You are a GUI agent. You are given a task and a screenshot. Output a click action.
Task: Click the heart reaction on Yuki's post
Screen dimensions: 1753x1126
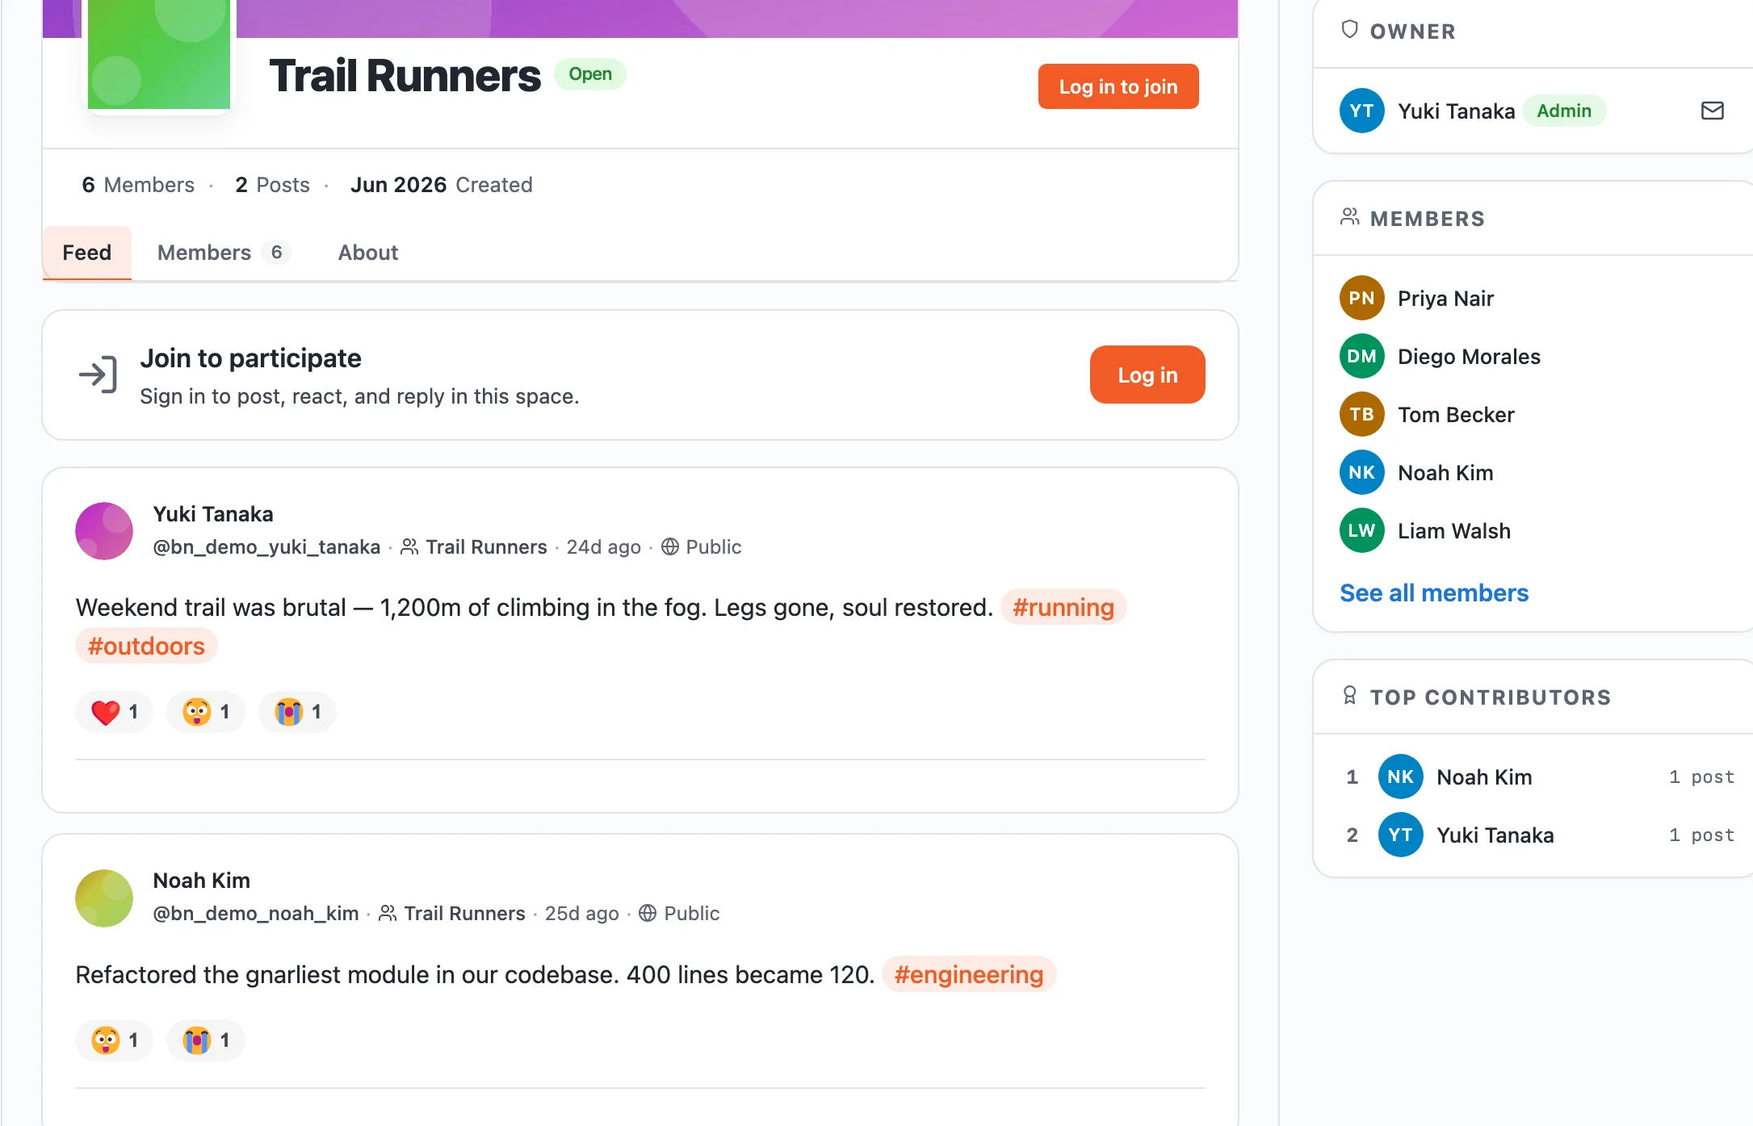click(x=114, y=712)
